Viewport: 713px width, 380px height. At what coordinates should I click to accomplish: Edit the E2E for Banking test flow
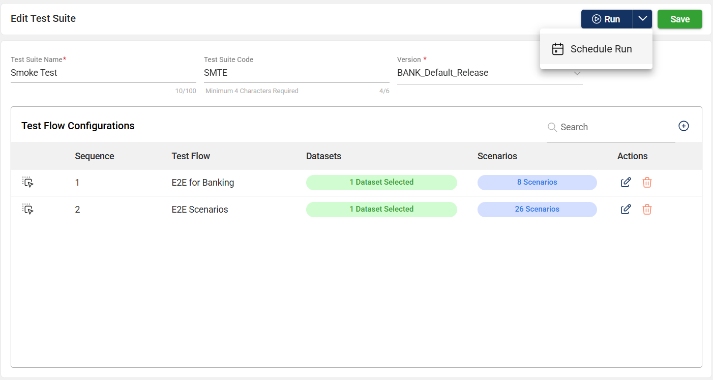[626, 182]
